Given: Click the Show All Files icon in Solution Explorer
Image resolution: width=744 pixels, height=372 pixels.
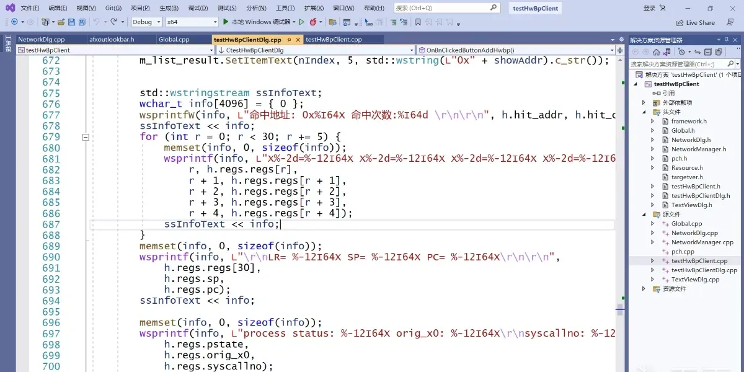Looking at the screenshot, I should click(x=719, y=52).
